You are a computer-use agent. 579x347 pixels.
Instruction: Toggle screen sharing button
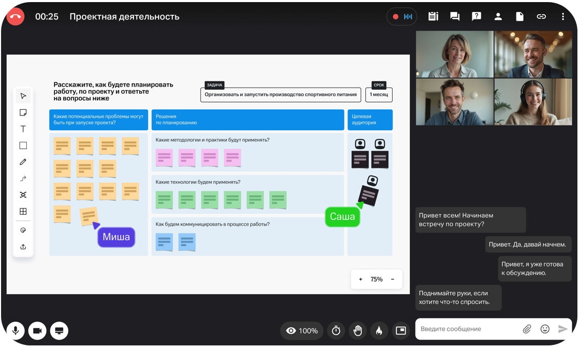pyautogui.click(x=59, y=331)
